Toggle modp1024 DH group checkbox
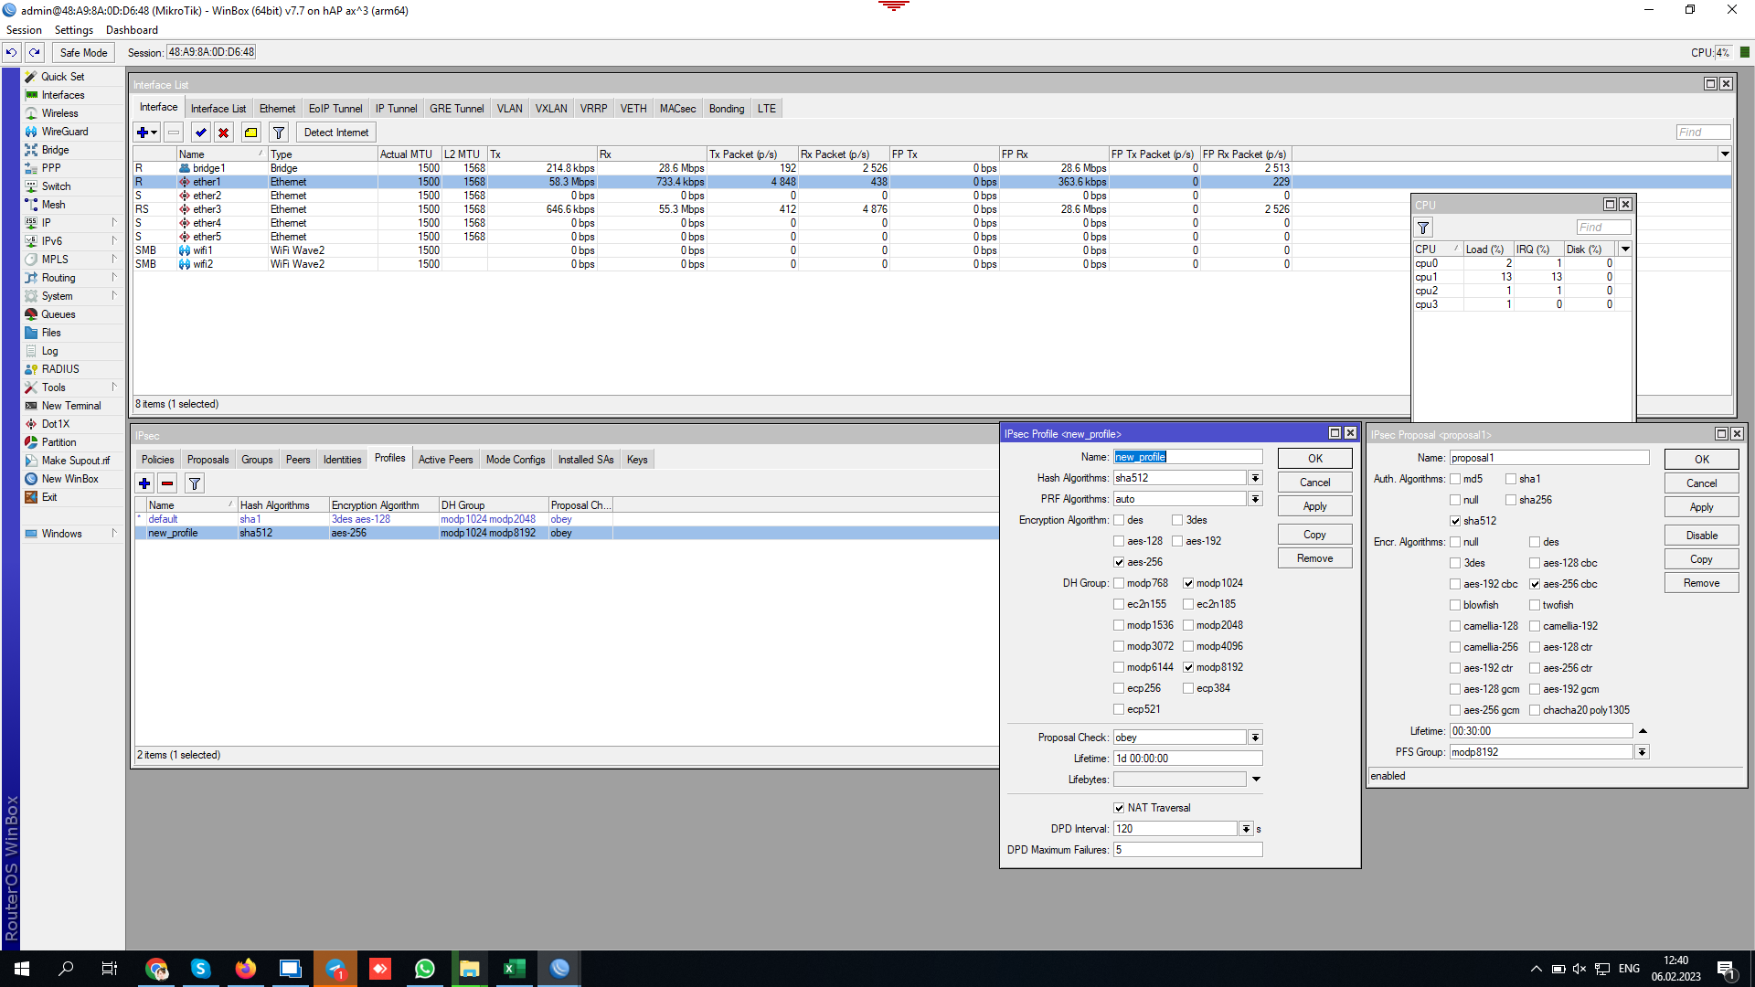Viewport: 1755px width, 987px height. [x=1188, y=583]
